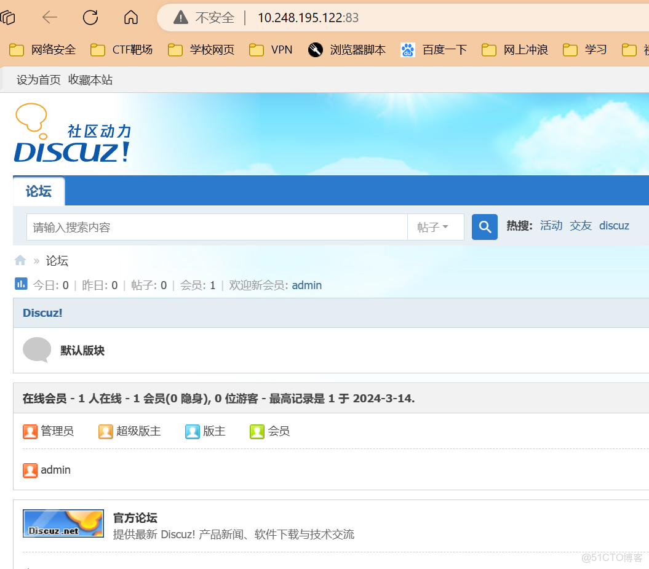Click the Discuz! 社区动力 logo

point(73,133)
